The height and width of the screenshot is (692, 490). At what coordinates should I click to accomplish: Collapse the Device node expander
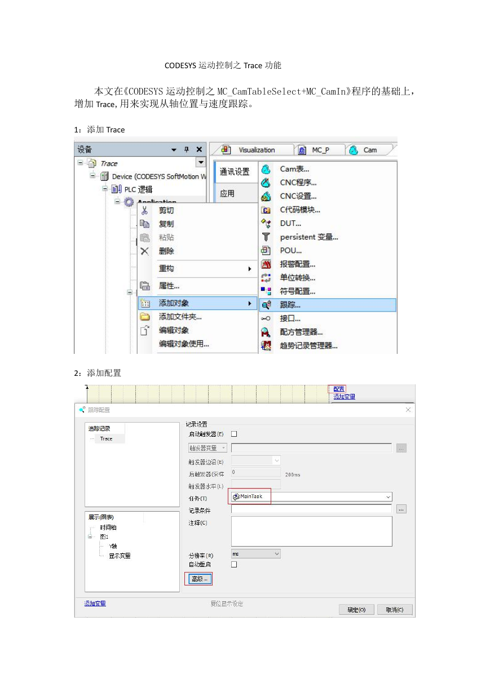(x=93, y=176)
